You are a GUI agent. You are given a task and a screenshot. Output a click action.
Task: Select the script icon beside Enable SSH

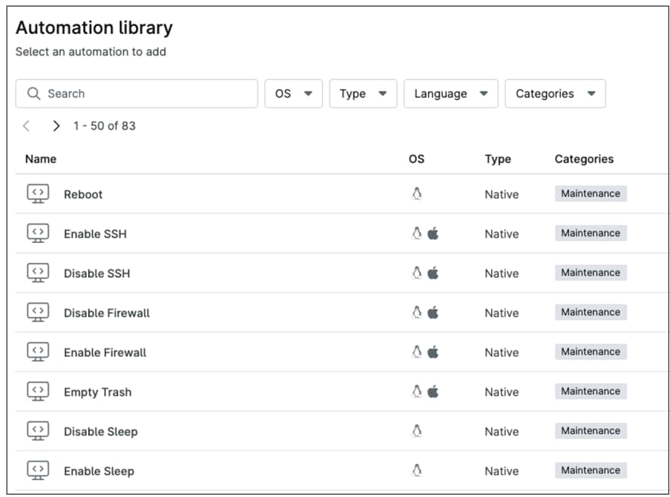pyautogui.click(x=38, y=233)
